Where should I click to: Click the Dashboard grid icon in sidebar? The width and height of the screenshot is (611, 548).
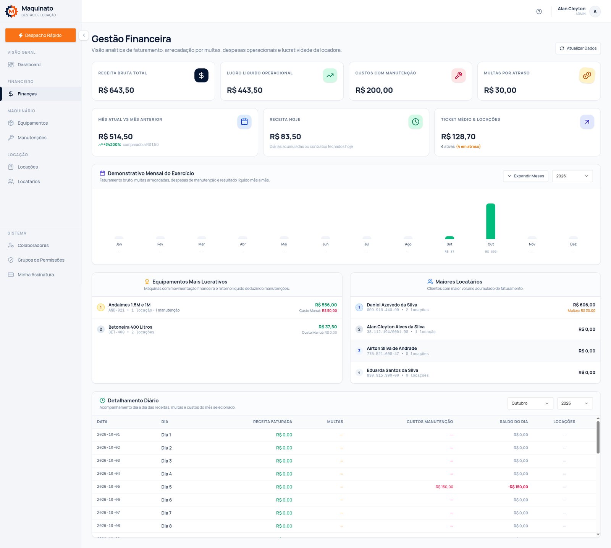pos(11,64)
